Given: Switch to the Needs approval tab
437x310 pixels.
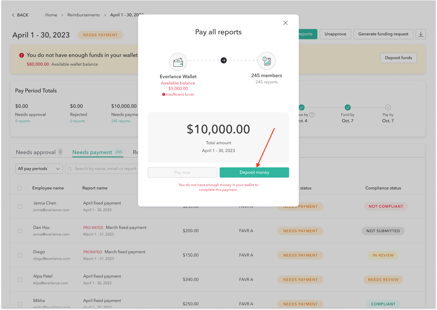Looking at the screenshot, I should [x=36, y=152].
